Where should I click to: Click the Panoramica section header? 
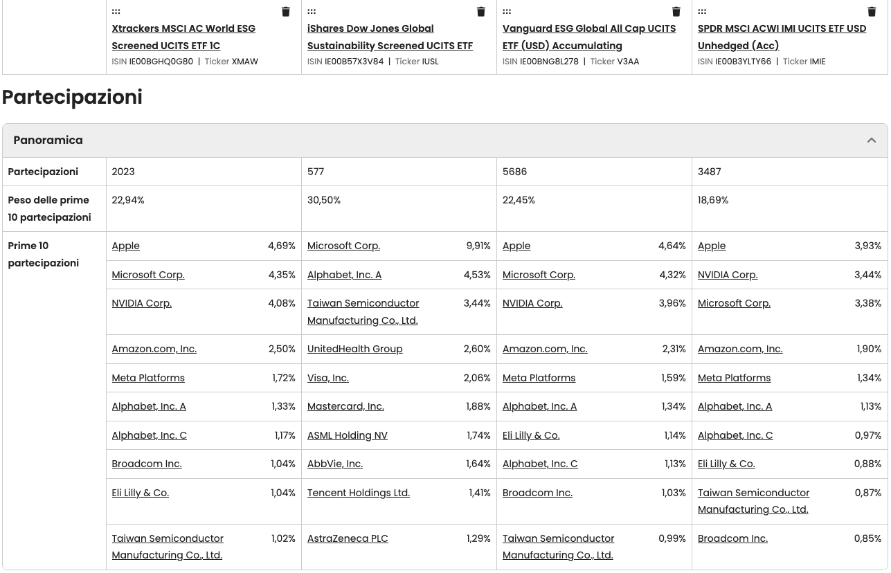point(48,140)
